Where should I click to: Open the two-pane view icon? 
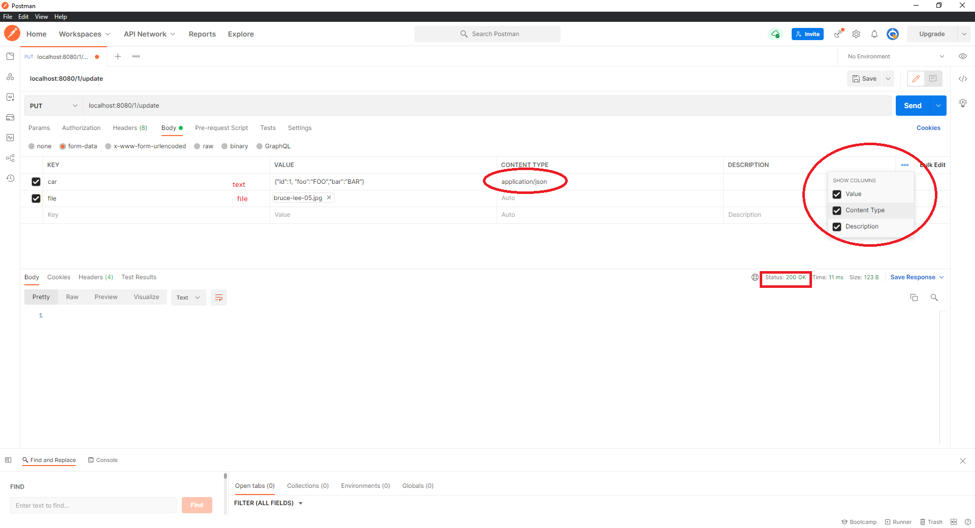(x=954, y=522)
